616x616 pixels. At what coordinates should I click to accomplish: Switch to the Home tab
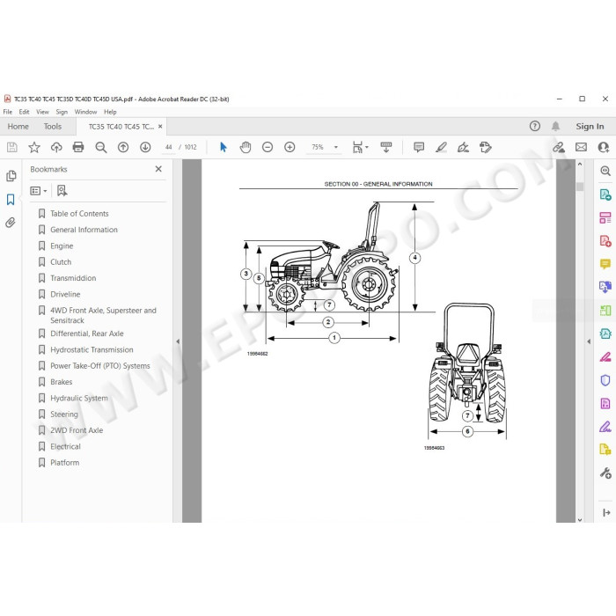(18, 127)
